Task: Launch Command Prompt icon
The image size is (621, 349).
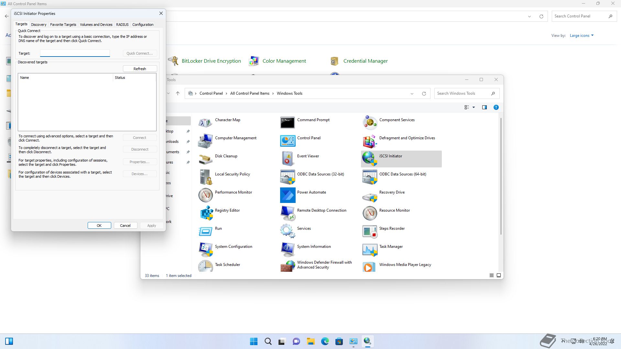Action: click(x=288, y=122)
